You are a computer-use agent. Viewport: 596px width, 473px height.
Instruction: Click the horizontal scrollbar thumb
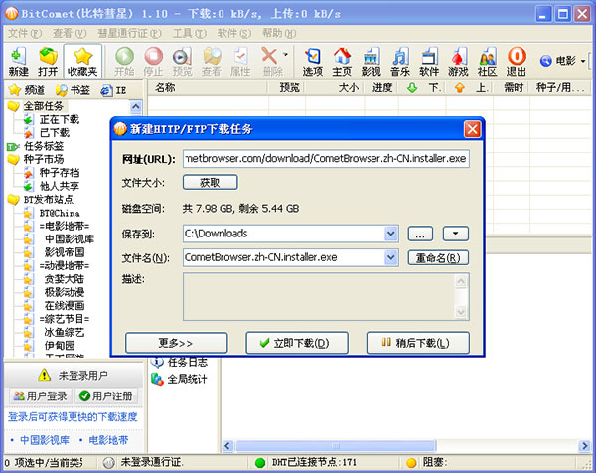(336, 445)
